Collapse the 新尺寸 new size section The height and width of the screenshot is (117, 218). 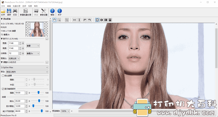click(2, 39)
